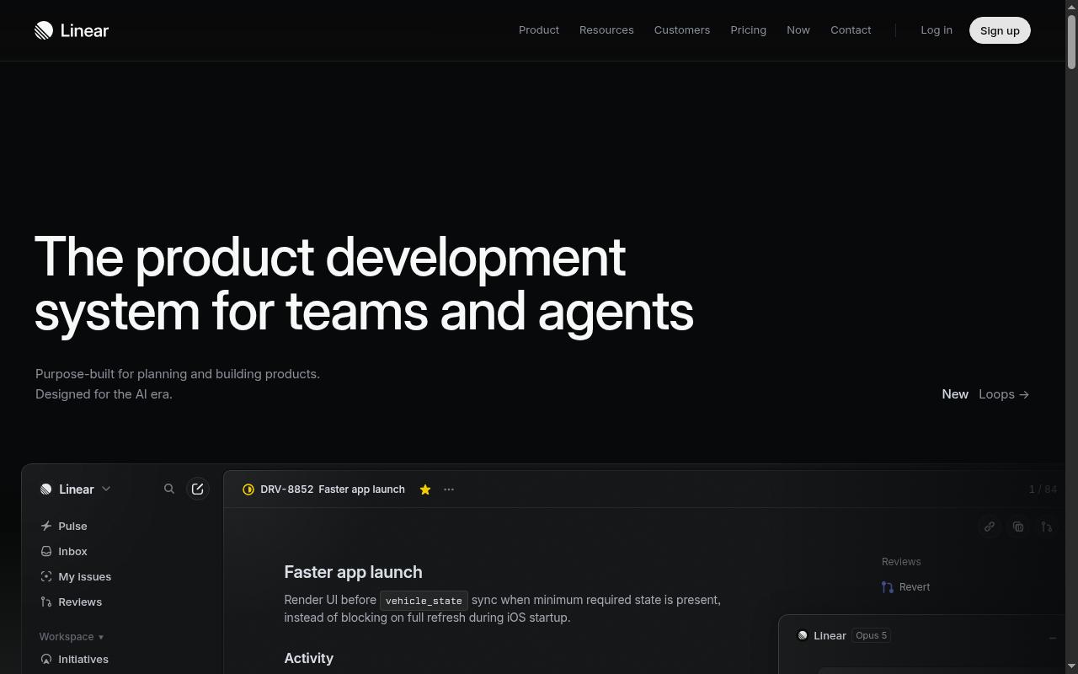Open the Product menu
Screen dimensions: 1078x674
click(x=539, y=30)
